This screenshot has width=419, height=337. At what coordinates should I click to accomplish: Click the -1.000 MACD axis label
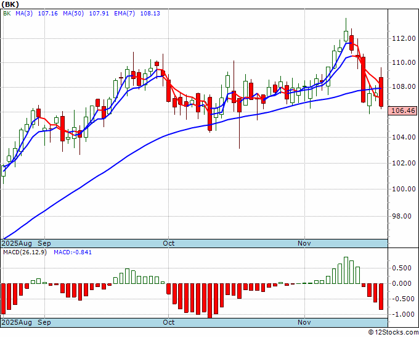[402, 314]
